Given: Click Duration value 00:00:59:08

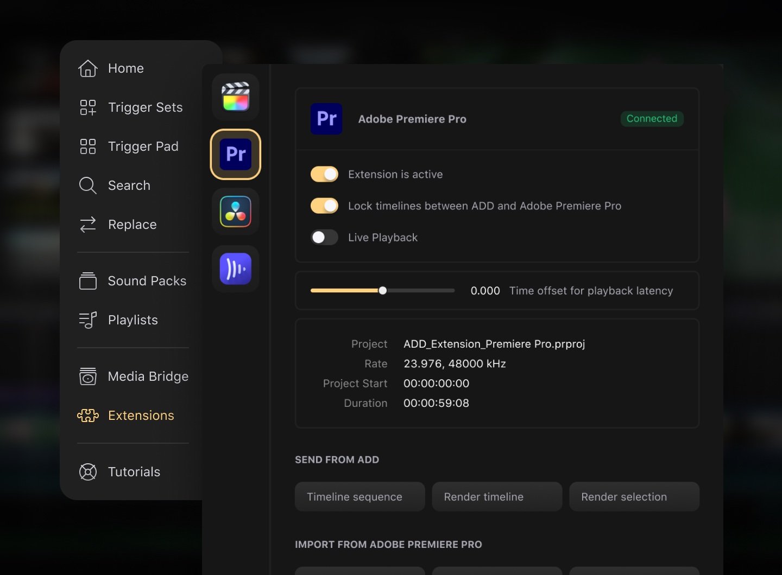Looking at the screenshot, I should (x=437, y=403).
